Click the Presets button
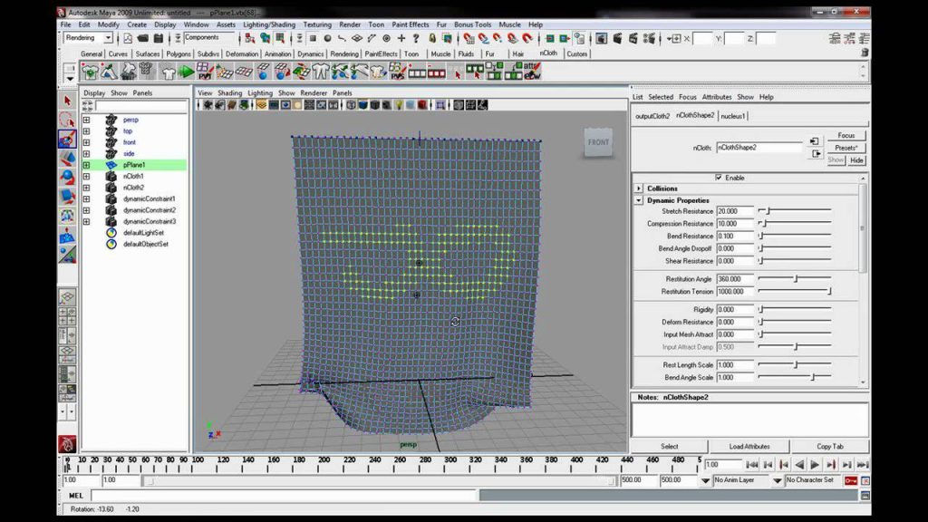 846,148
